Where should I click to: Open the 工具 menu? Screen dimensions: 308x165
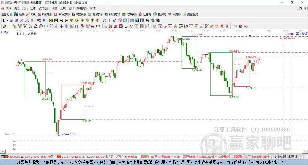[x=63, y=8]
